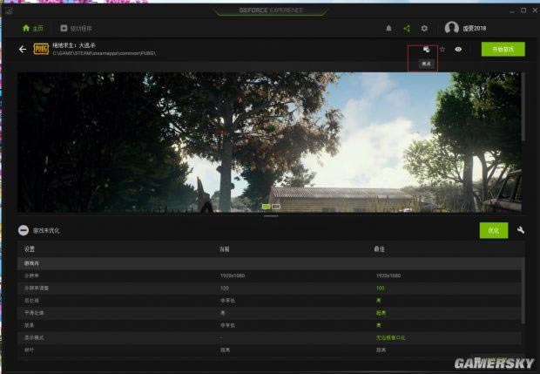Click the green Optimize (优化) button
Image resolution: width=540 pixels, height=374 pixels.
494,230
